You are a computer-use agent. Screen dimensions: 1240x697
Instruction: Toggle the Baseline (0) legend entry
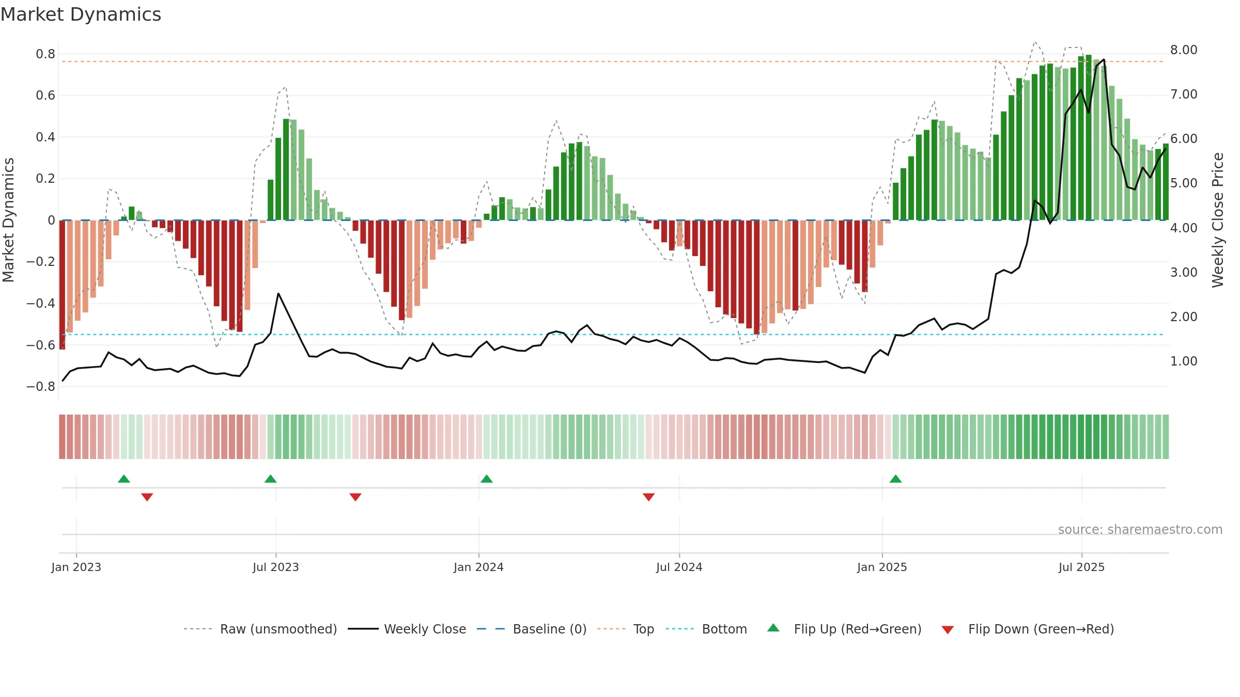(x=531, y=629)
